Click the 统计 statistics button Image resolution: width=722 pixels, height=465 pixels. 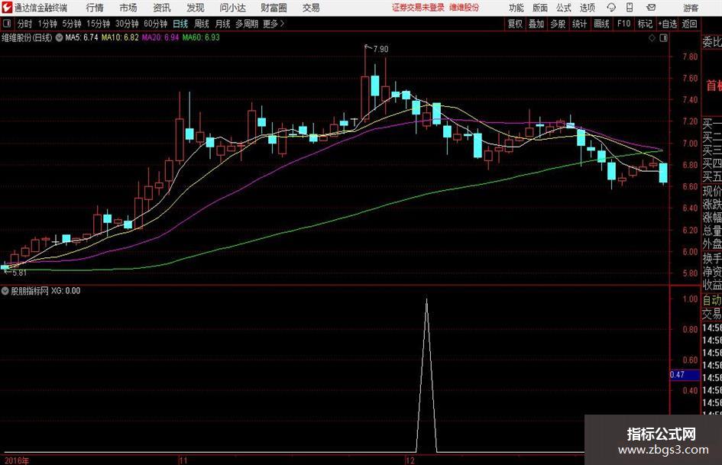(x=579, y=24)
